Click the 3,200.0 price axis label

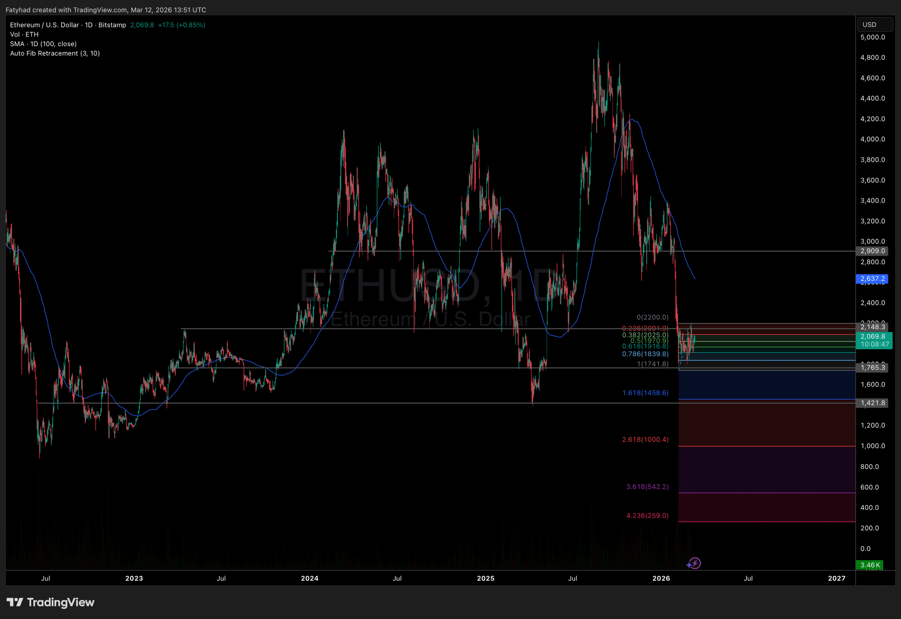pyautogui.click(x=873, y=221)
